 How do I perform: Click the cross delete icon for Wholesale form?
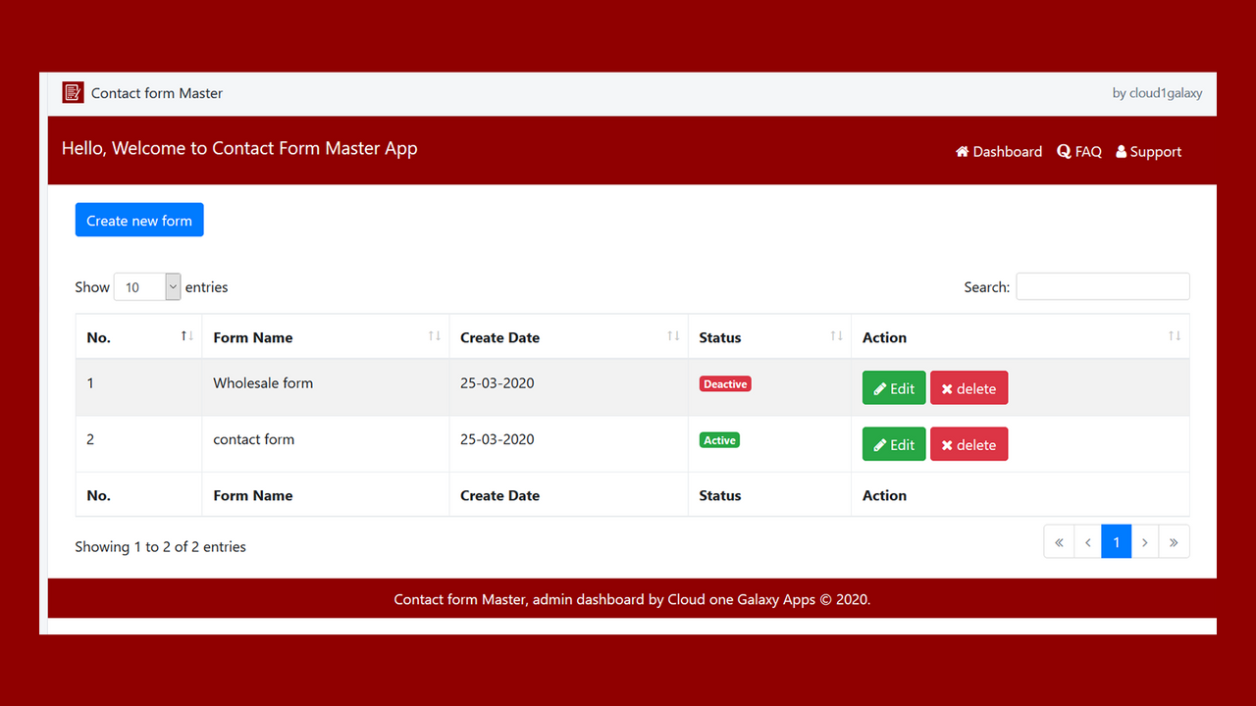946,387
